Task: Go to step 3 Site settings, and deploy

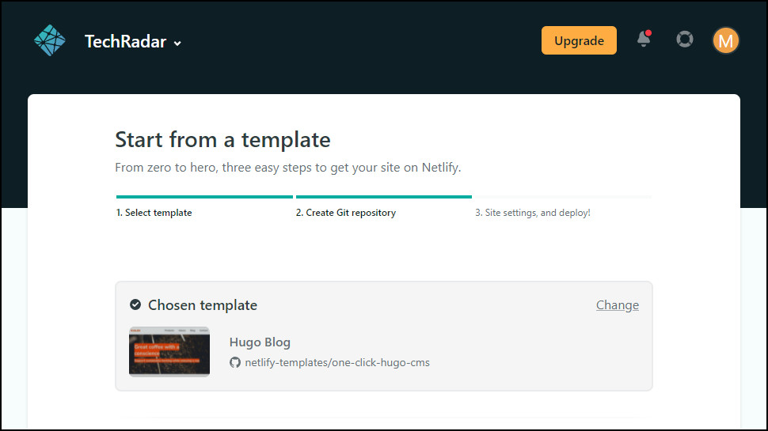Action: 532,213
